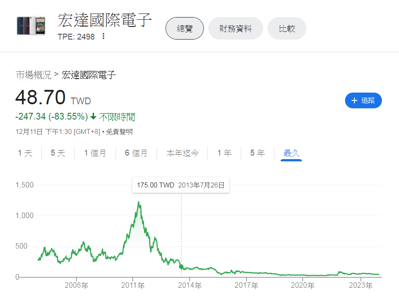Switch chart to 6 個月 range
Viewport: 399px width, 298px height.
pos(136,153)
